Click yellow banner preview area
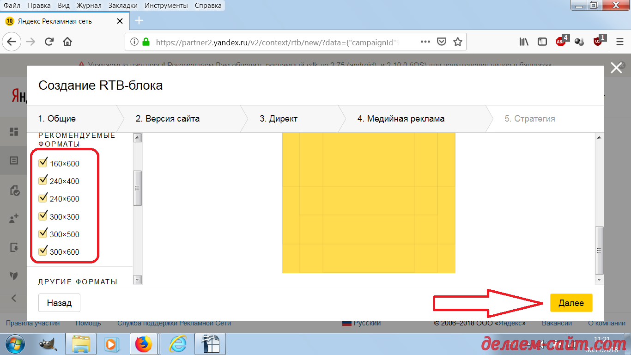631x355 pixels. (369, 203)
